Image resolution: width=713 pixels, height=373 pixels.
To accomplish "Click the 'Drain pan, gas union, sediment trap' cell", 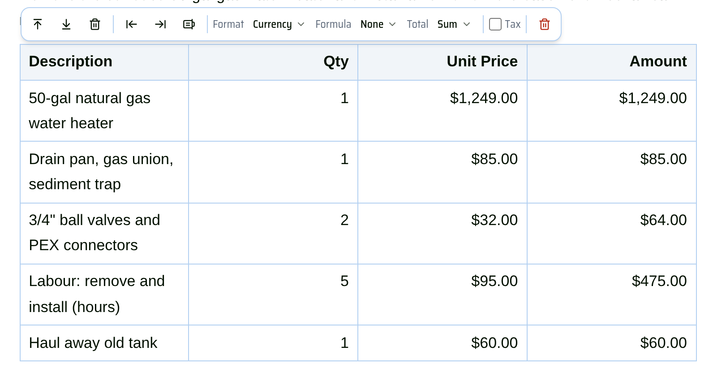I will [x=104, y=172].
